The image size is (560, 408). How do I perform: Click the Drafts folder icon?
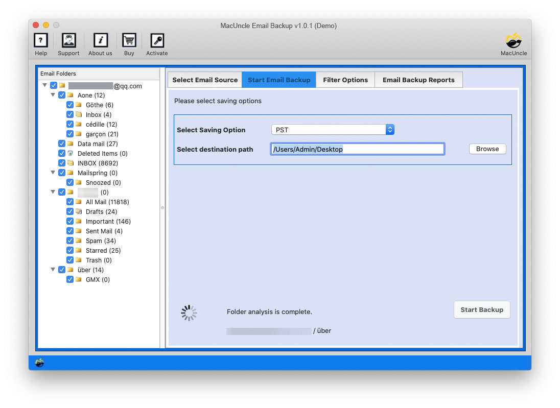click(79, 211)
